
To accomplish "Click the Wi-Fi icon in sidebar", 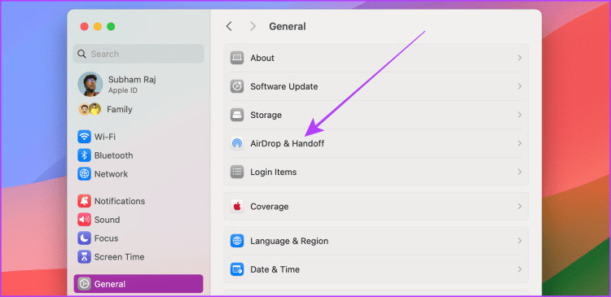I will (x=84, y=137).
